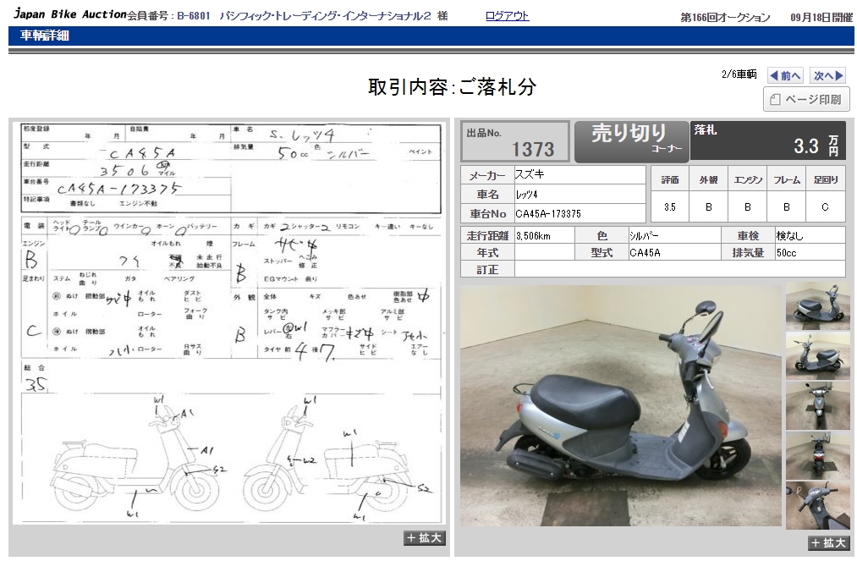Click the 走行距離 label cell

487,236
